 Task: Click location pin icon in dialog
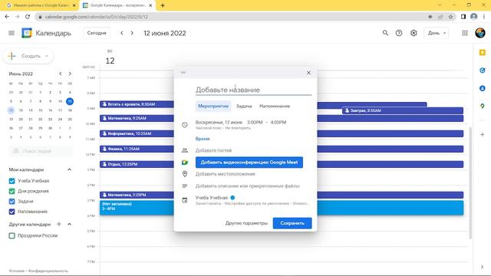(x=185, y=174)
